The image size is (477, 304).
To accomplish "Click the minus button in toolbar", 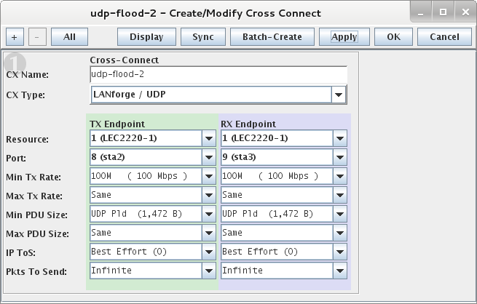I will click(x=39, y=36).
